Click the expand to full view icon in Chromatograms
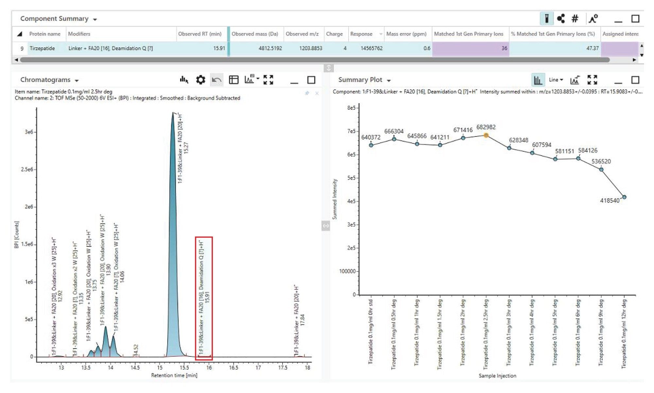Viewport: 654px width, 393px height. (268, 80)
